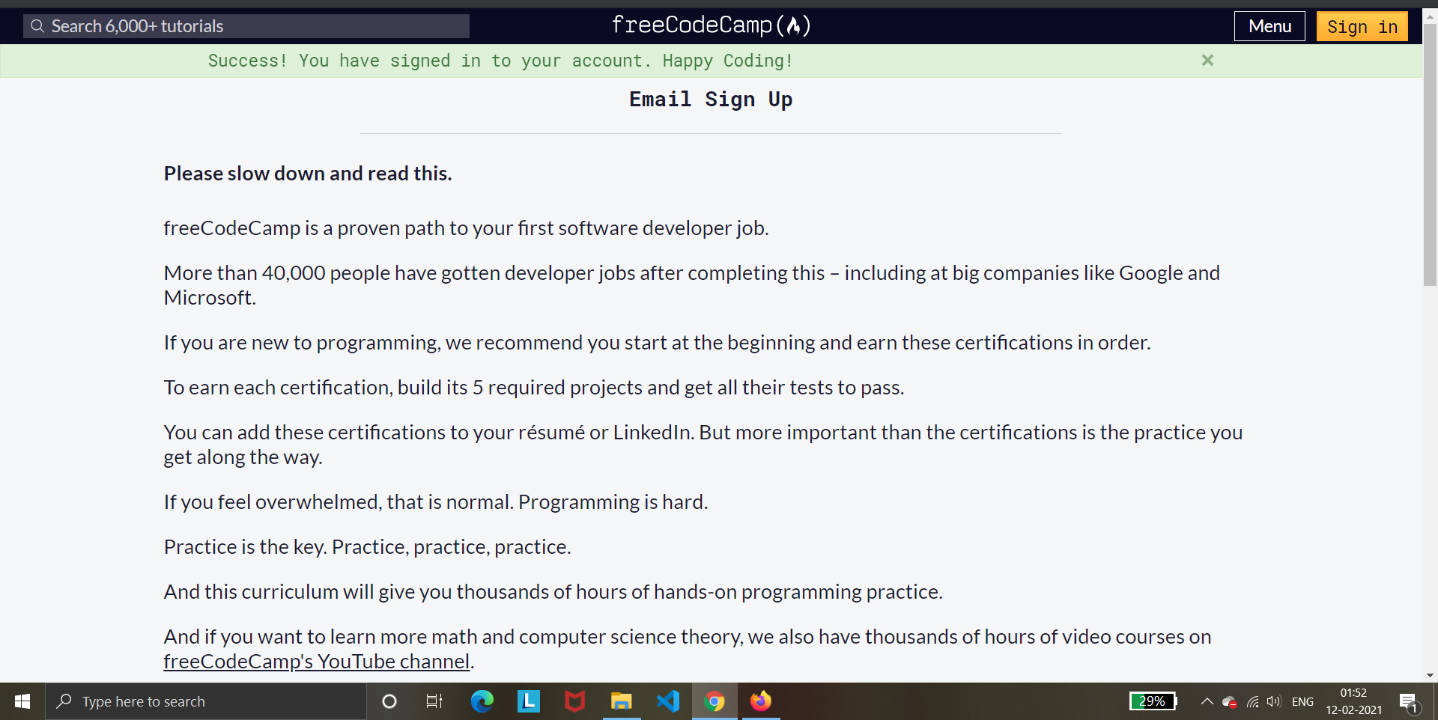Launch Visual Studio Code from the taskbar
The width and height of the screenshot is (1438, 720).
tap(668, 701)
